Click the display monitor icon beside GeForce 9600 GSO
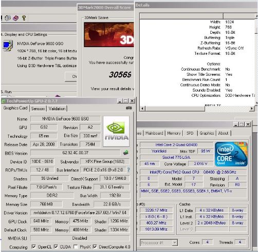 click(x=8, y=46)
